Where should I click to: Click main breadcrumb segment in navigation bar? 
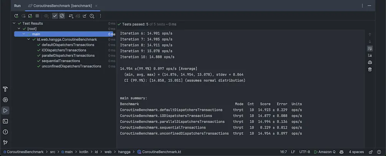(67, 152)
